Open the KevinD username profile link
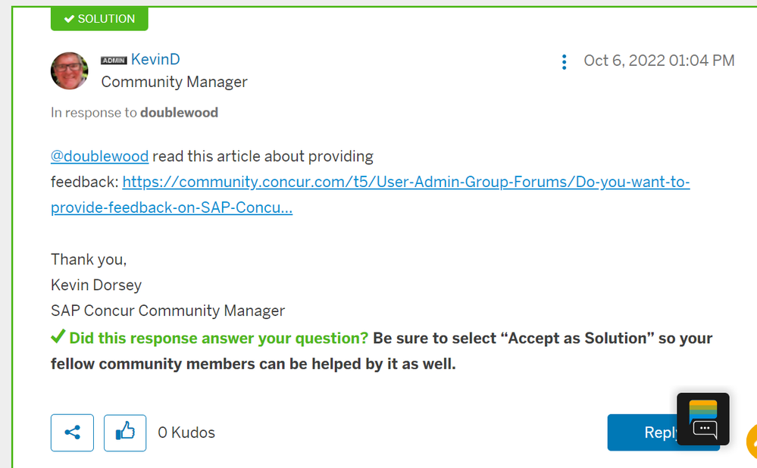757x468 pixels. 155,59
